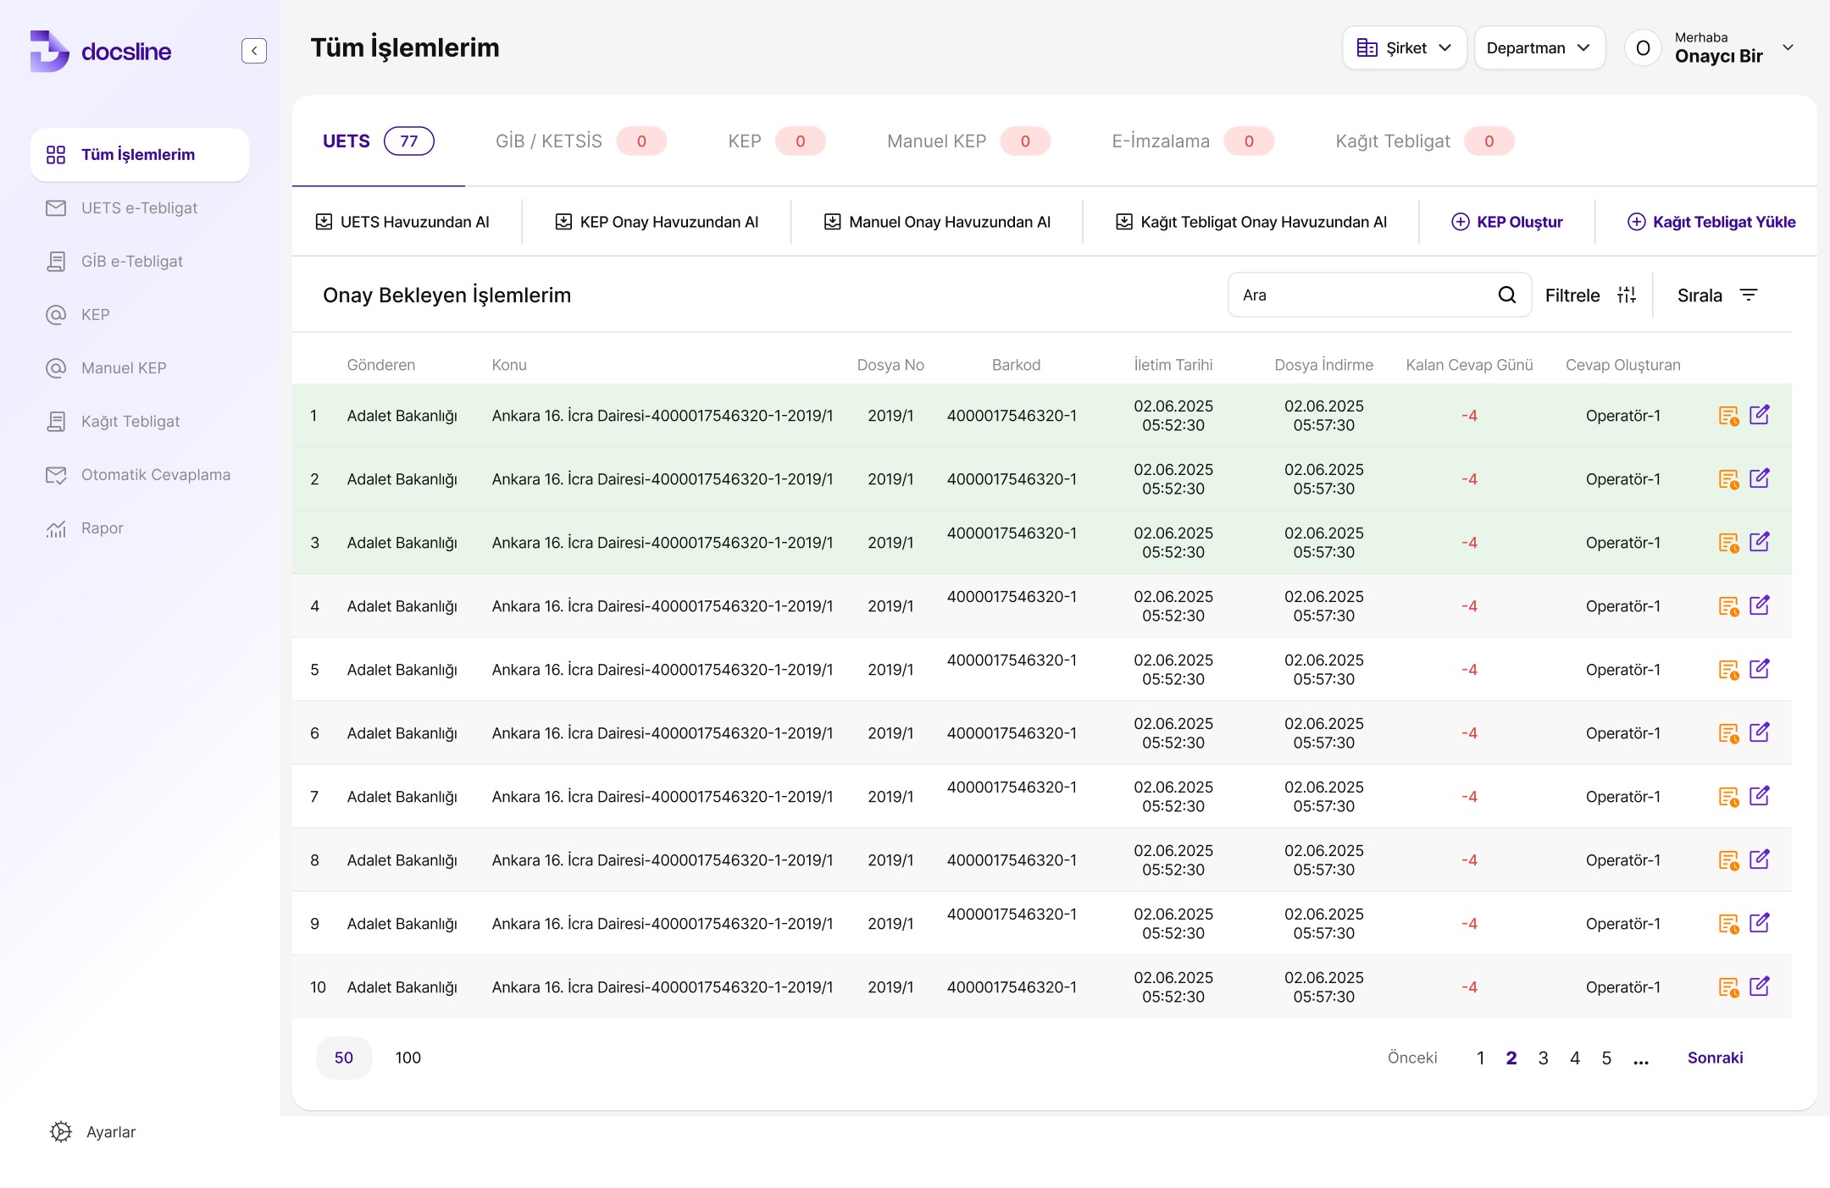Expand the Departman dropdown
This screenshot has height=1188, width=1830.
coord(1539,48)
